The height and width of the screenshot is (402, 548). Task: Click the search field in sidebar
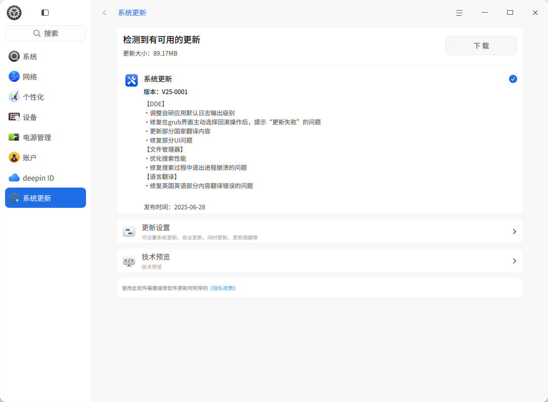46,33
